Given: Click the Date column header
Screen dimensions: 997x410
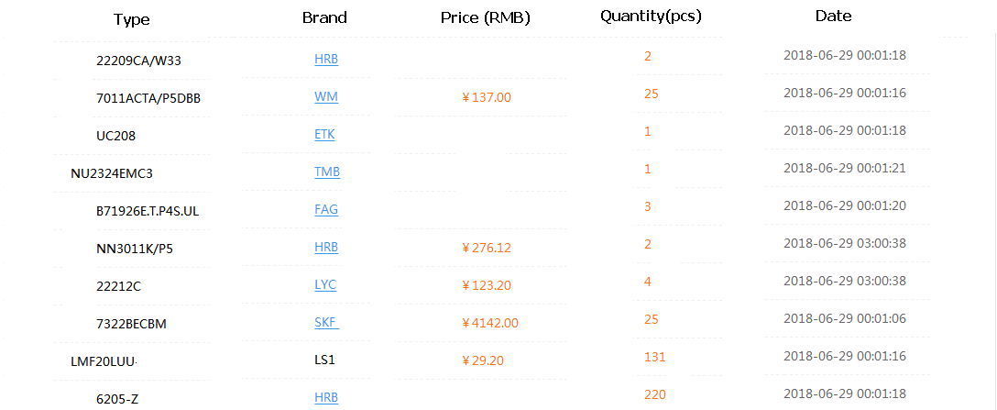Looking at the screenshot, I should [833, 16].
